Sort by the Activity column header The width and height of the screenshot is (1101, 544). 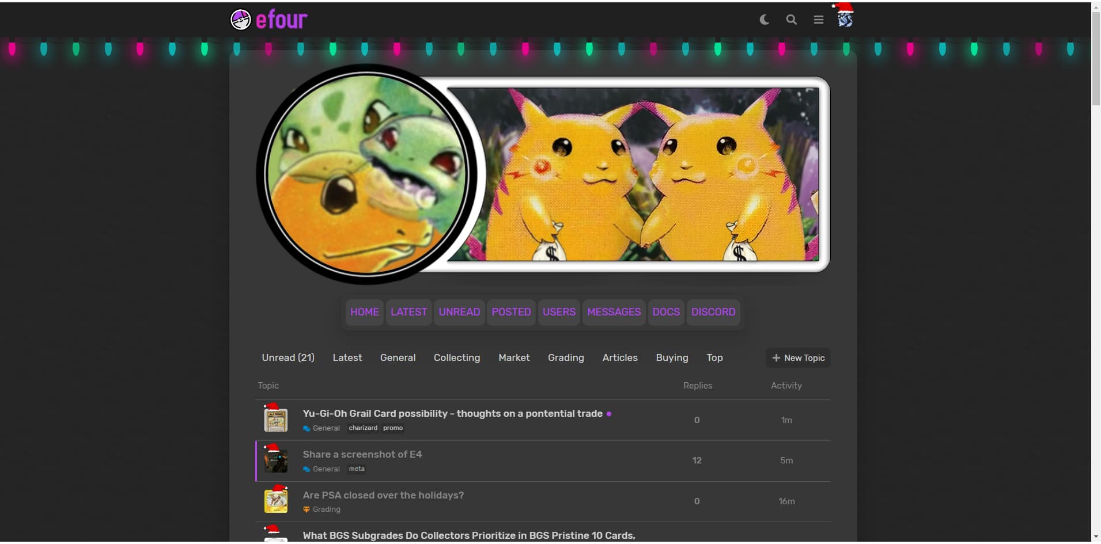[x=786, y=386]
